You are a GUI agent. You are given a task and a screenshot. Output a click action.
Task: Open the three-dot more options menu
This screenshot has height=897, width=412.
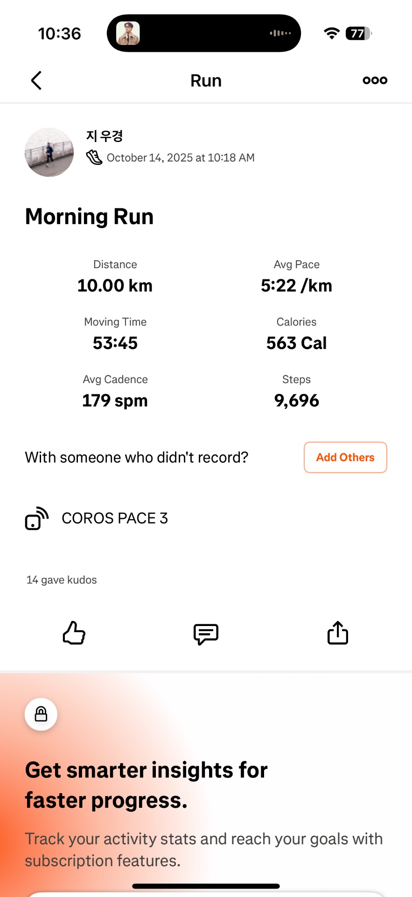coord(375,80)
